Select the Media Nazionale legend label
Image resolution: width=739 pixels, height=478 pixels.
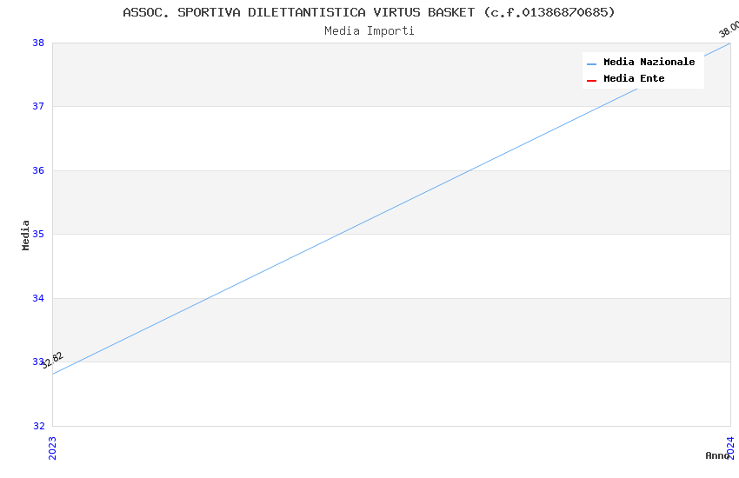pyautogui.click(x=649, y=63)
